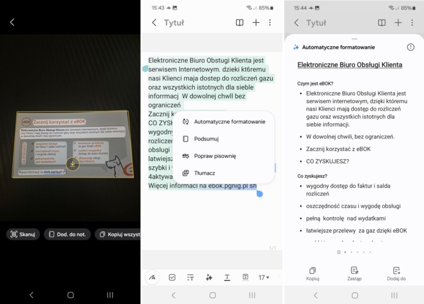This screenshot has width=424, height=304.
Task: Tap the 'Co zyskujesz?' subheading
Action: pyautogui.click(x=312, y=176)
